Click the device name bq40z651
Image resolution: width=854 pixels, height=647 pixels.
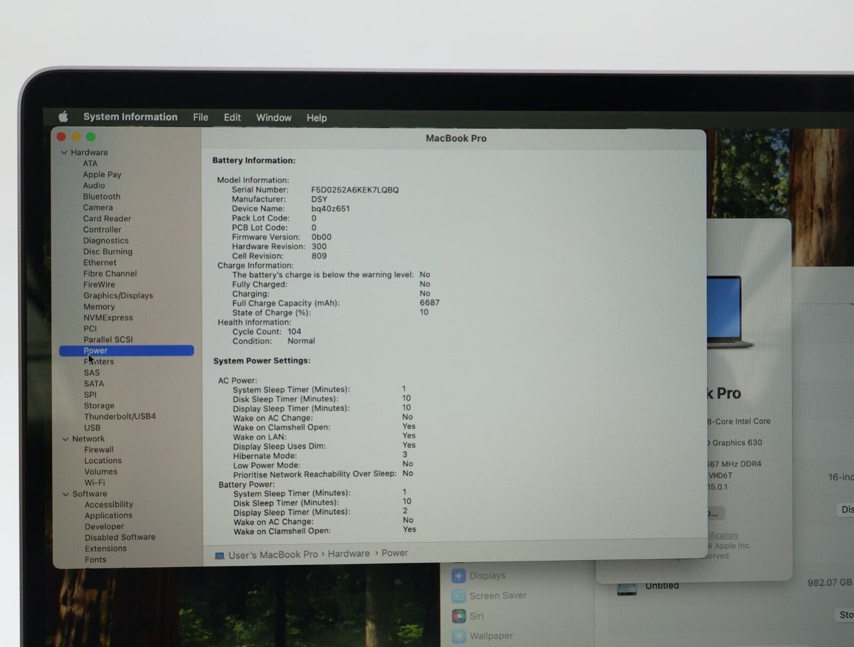(330, 209)
